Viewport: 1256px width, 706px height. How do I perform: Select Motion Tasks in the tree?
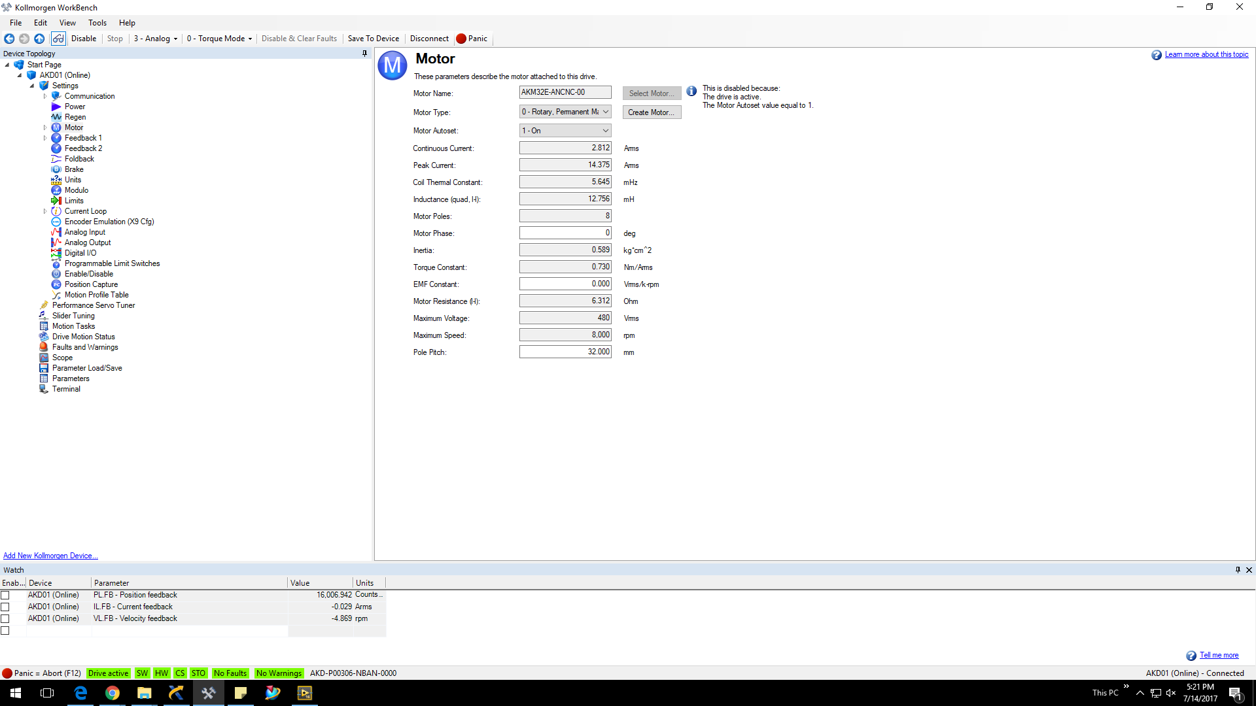click(x=73, y=326)
